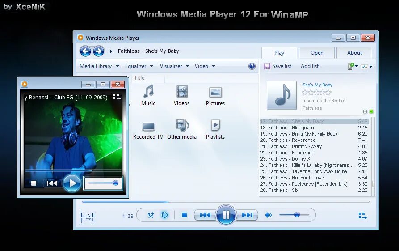Expand the breadcrumb arrow before Faithless

click(111, 51)
